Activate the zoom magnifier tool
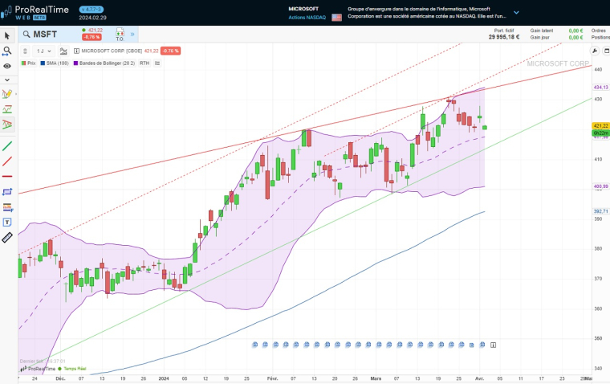610x384 pixels. (x=7, y=51)
